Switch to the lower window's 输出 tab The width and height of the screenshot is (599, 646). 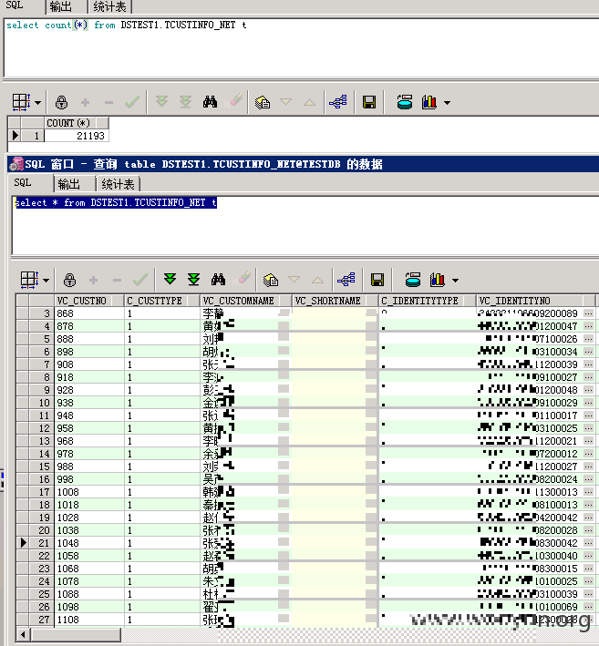click(x=68, y=184)
